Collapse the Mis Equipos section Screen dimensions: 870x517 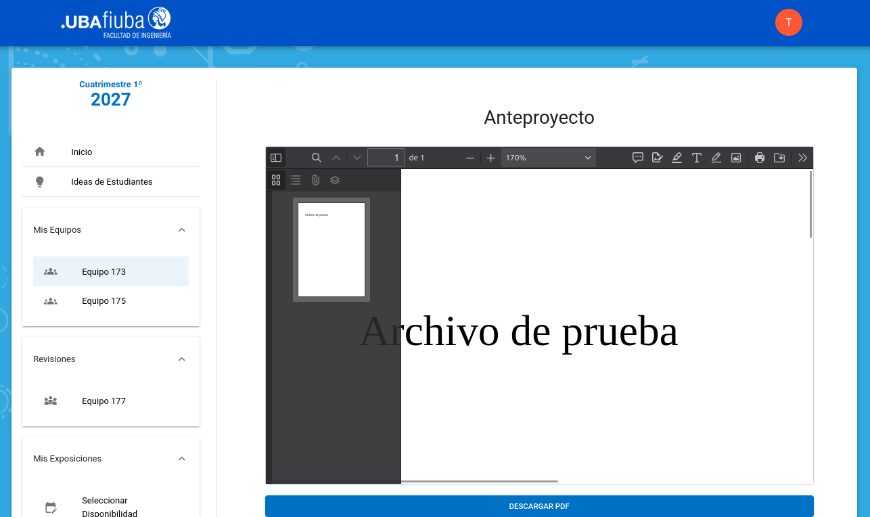coord(181,230)
